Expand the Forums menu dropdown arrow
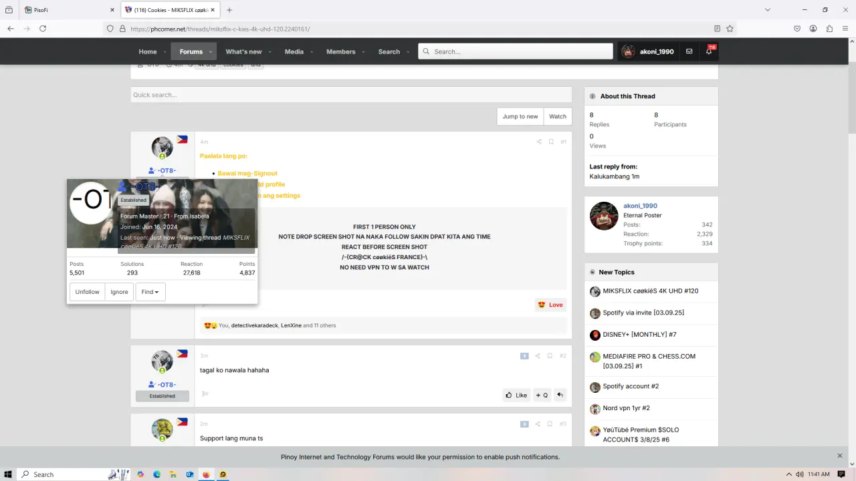 (x=211, y=52)
